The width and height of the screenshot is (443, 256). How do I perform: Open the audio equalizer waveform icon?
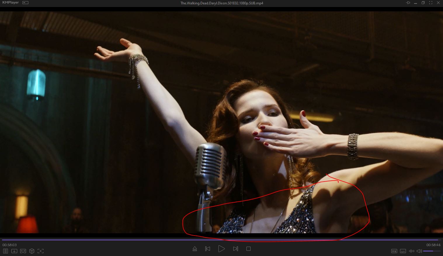click(412, 251)
